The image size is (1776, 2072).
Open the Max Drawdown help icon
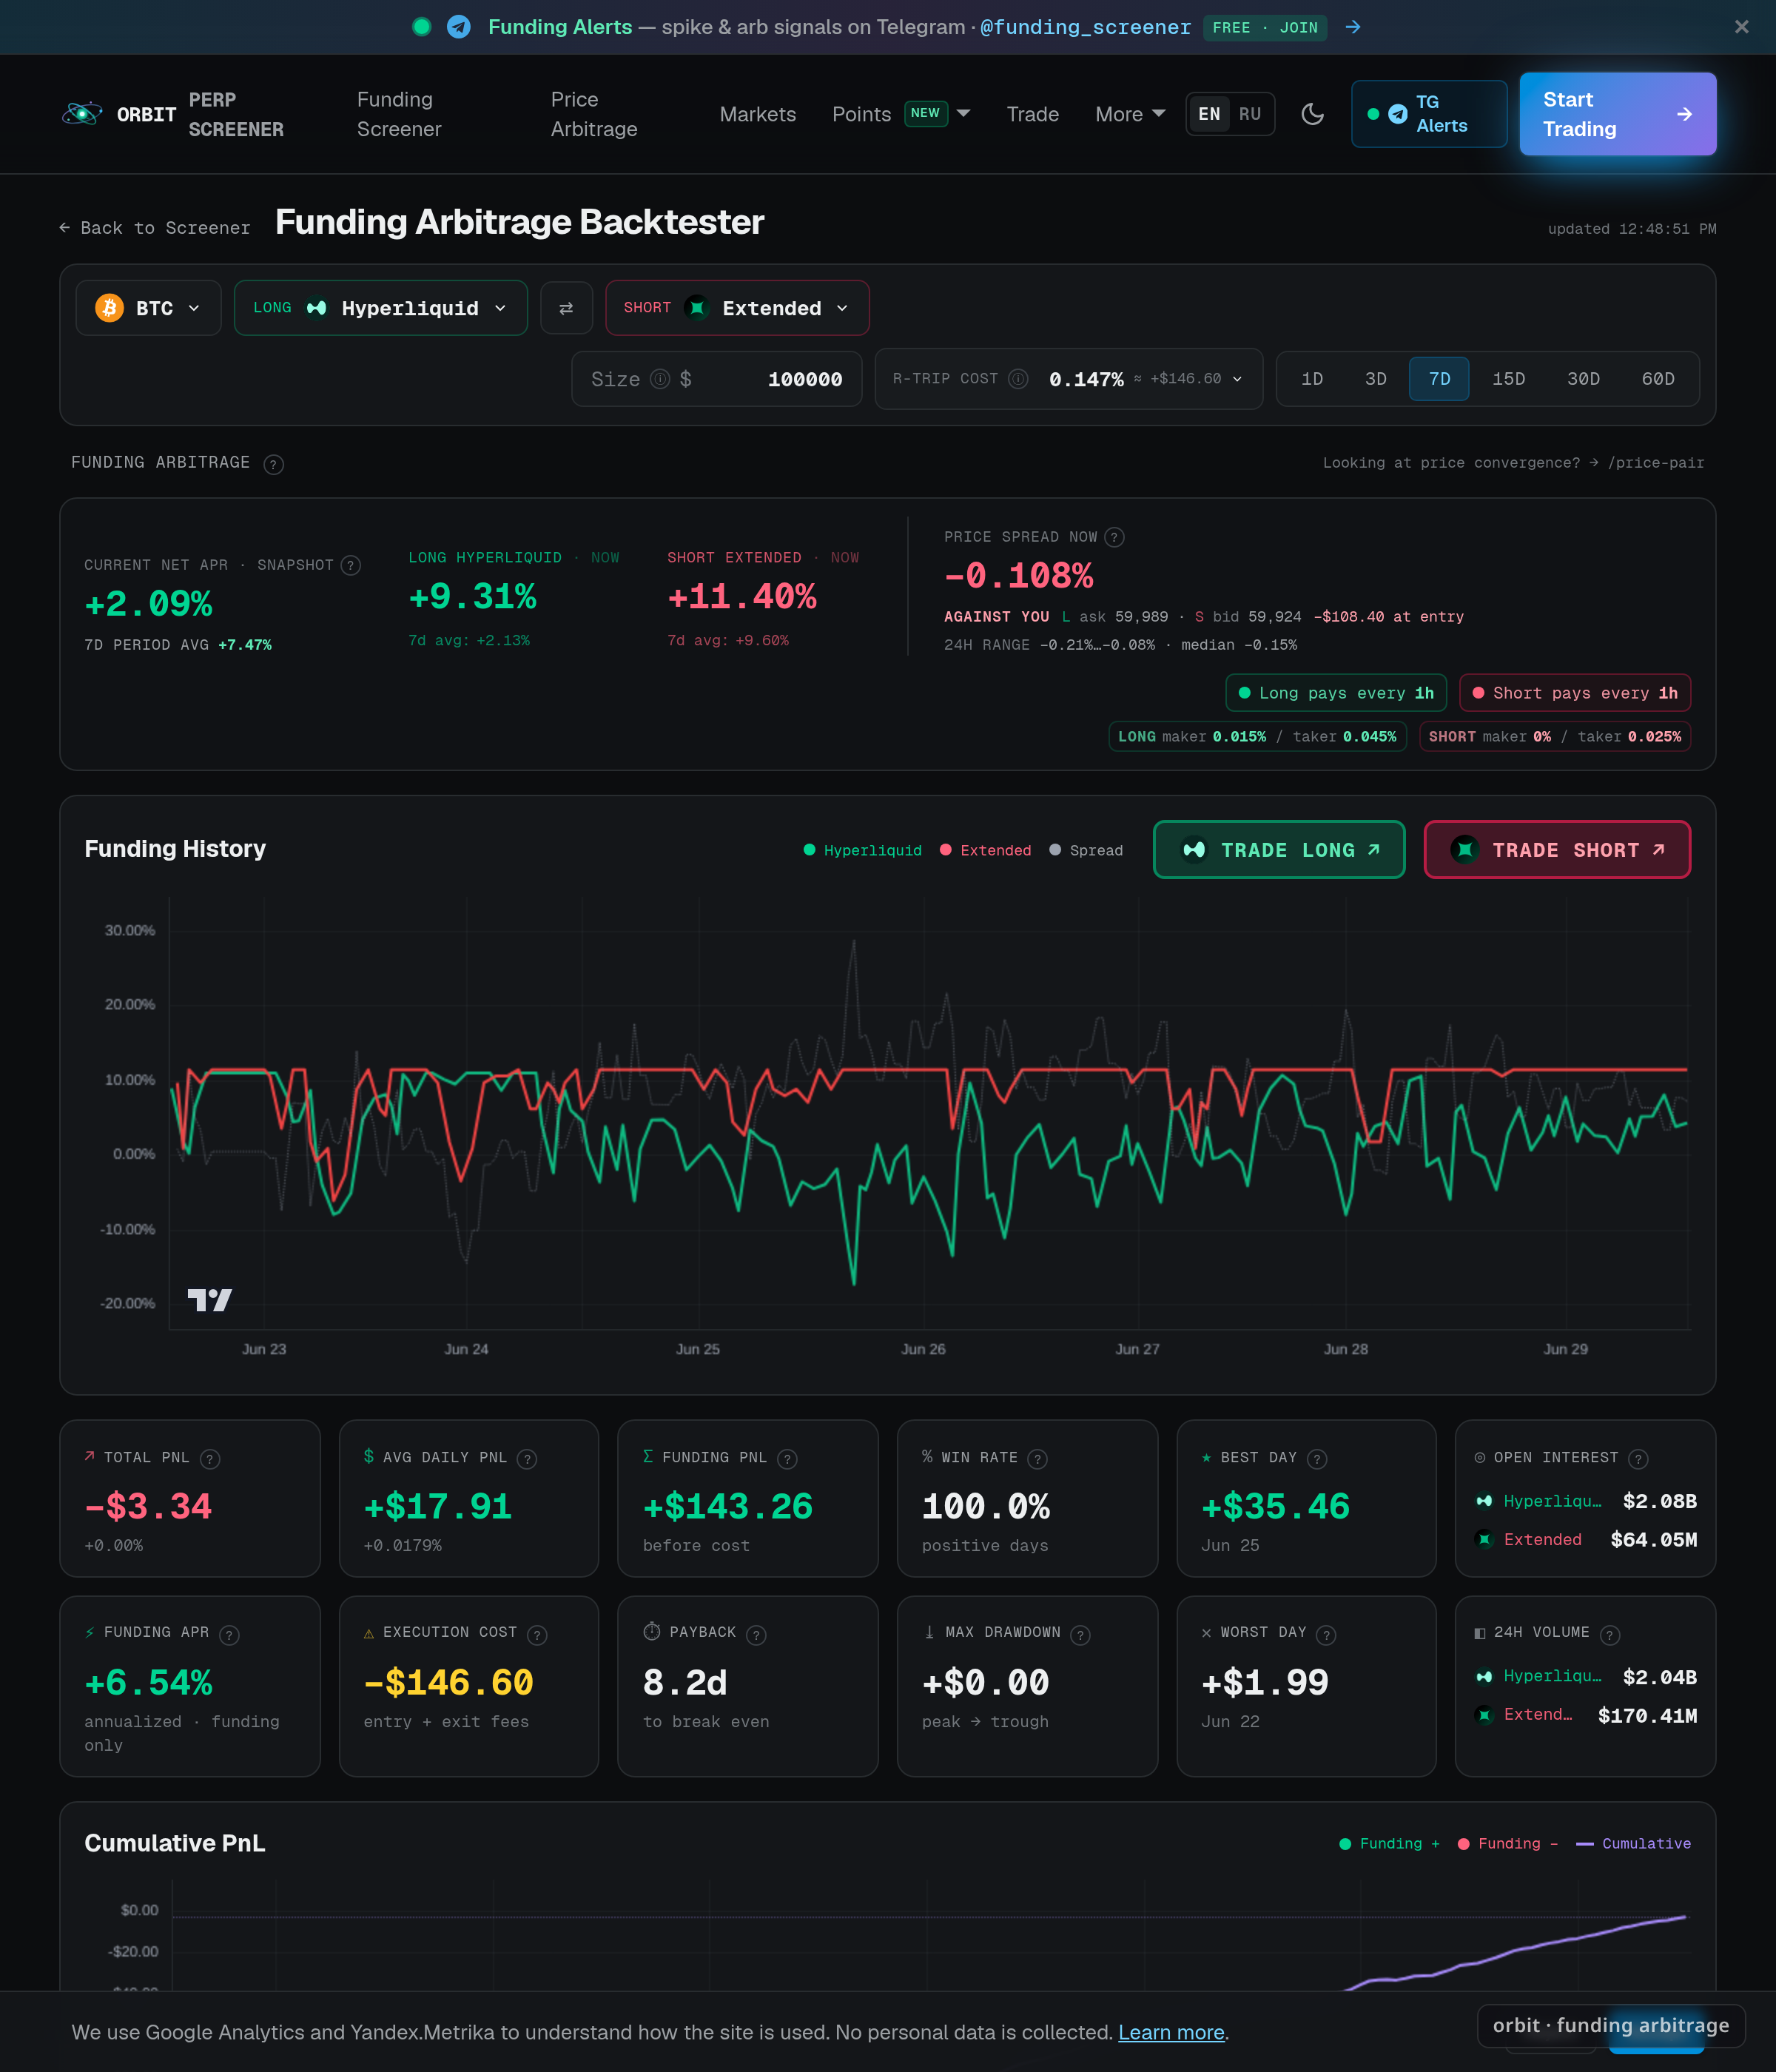(x=1080, y=1635)
